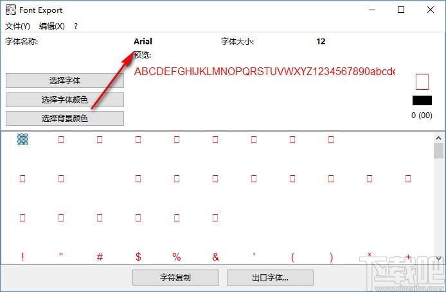446x292 pixels.
Task: Click the Font Export app icon
Action: (11, 10)
